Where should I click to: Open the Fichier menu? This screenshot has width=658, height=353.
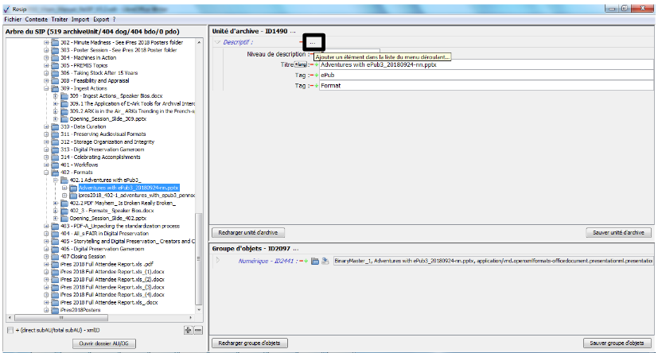(13, 18)
